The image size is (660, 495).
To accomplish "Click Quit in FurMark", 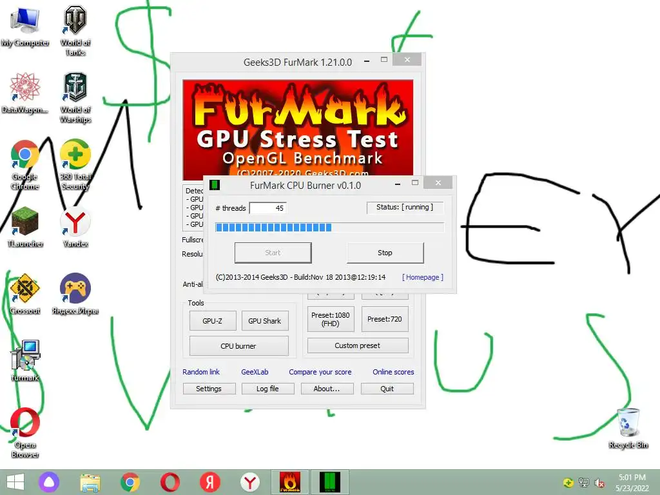I will tap(387, 389).
